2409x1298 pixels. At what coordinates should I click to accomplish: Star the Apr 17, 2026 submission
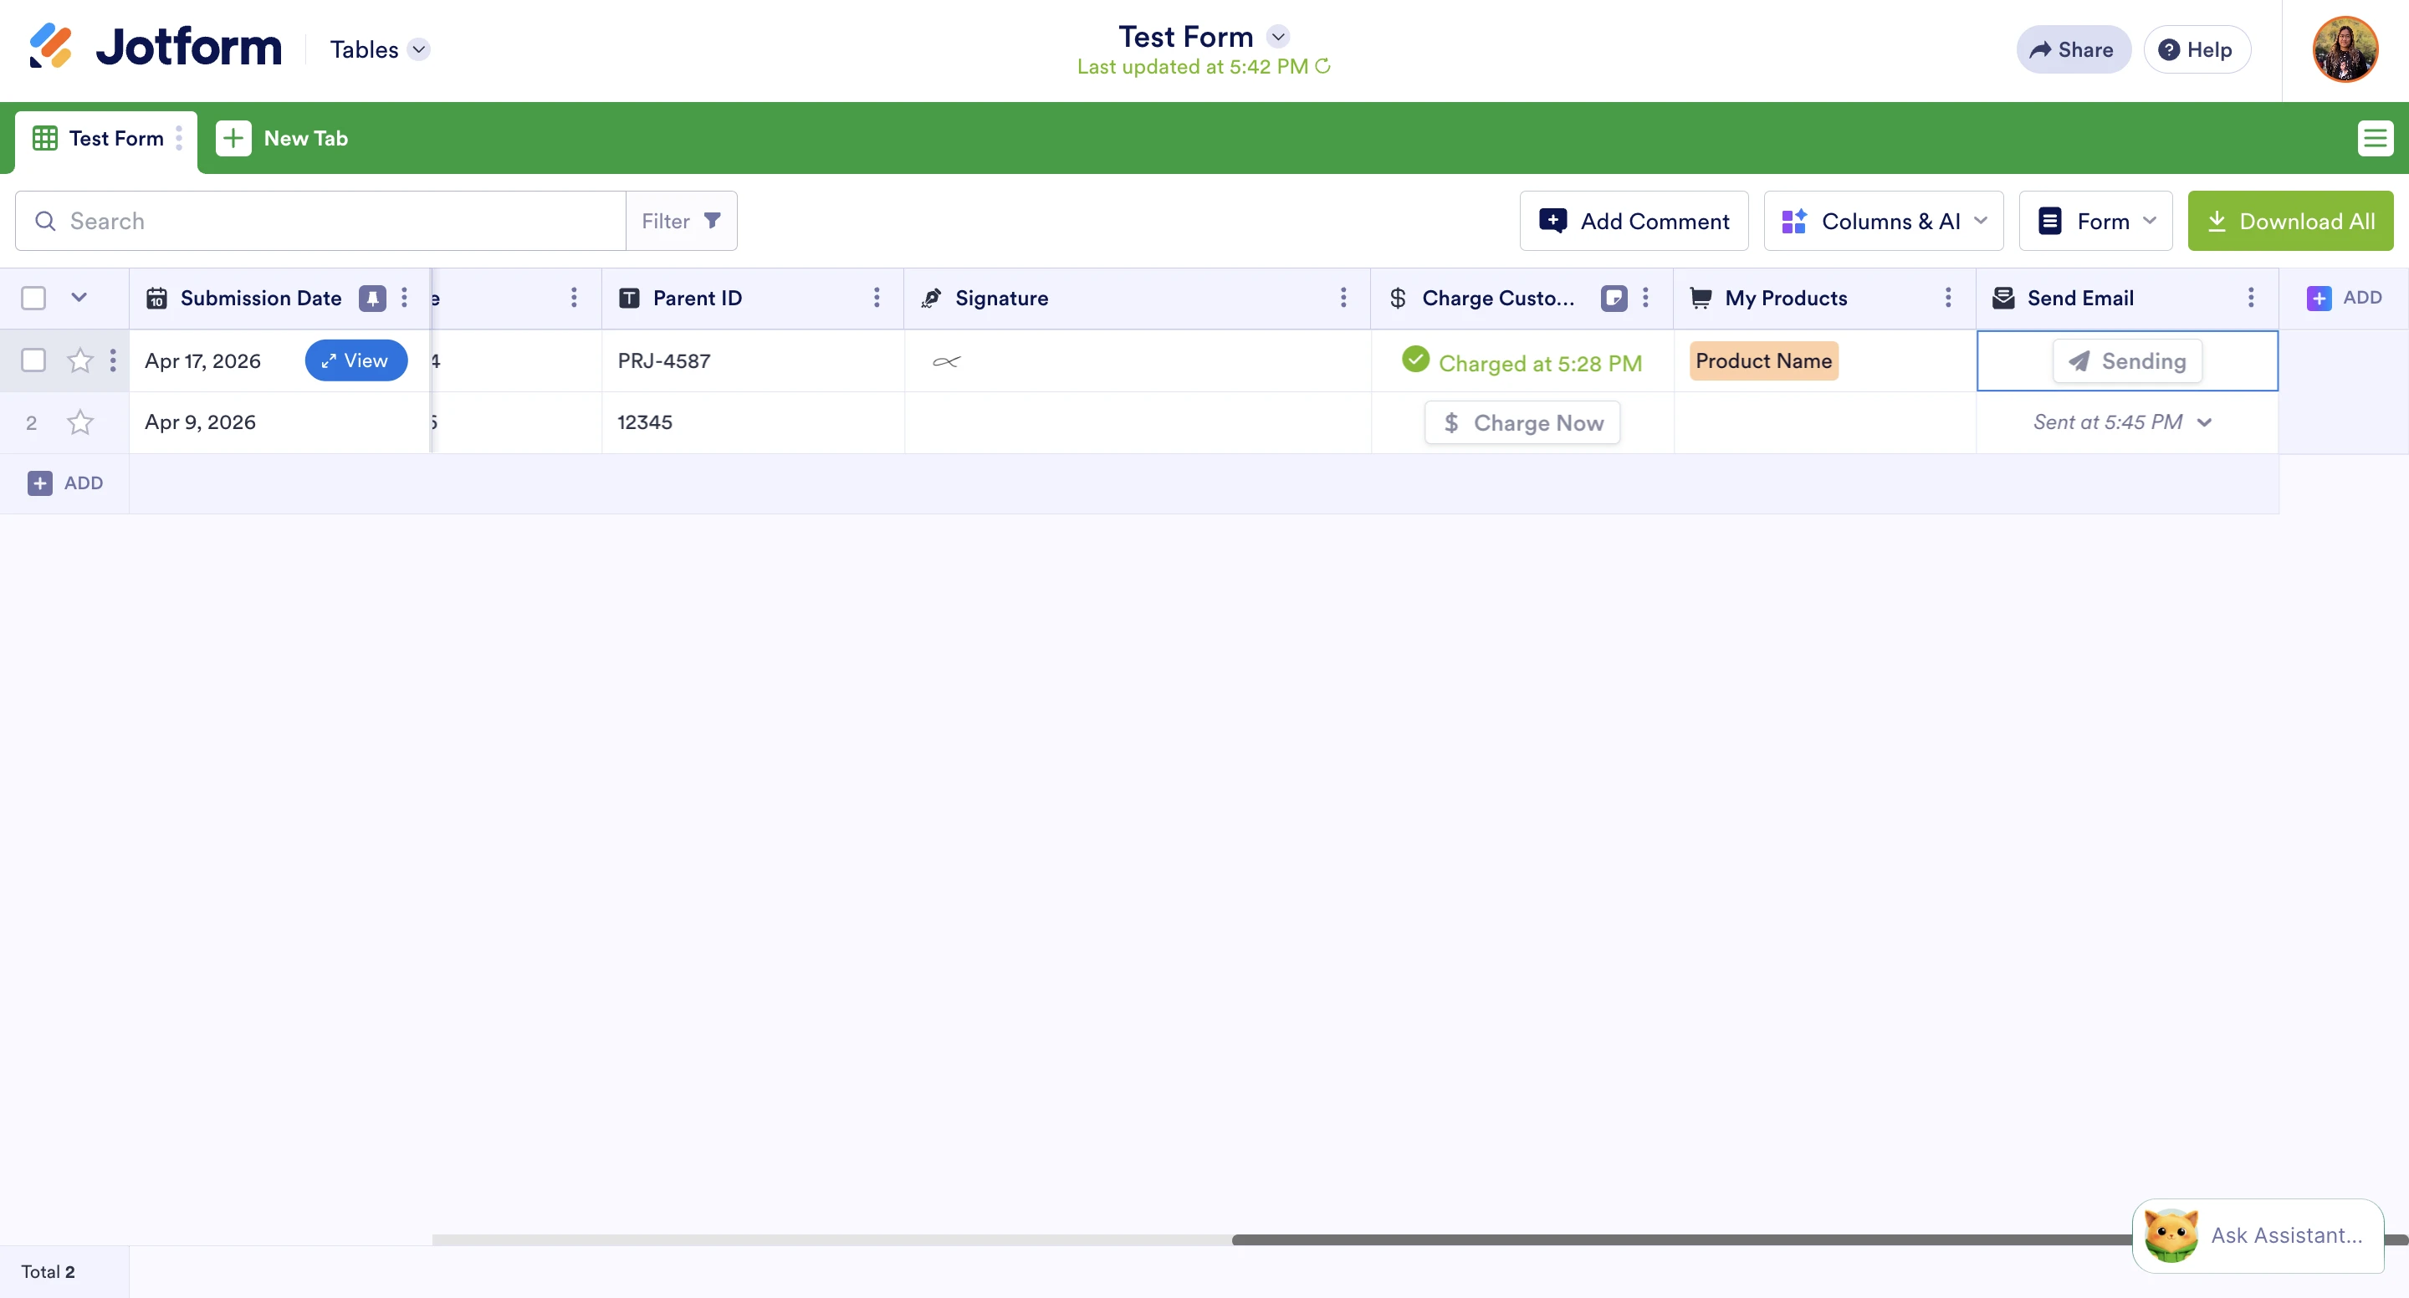[80, 361]
